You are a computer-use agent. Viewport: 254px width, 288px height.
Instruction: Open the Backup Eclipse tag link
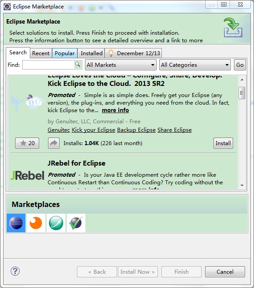click(x=136, y=130)
